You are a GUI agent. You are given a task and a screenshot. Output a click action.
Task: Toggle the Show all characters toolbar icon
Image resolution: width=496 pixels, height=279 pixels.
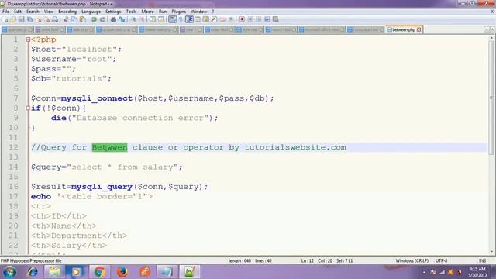[x=181, y=19]
